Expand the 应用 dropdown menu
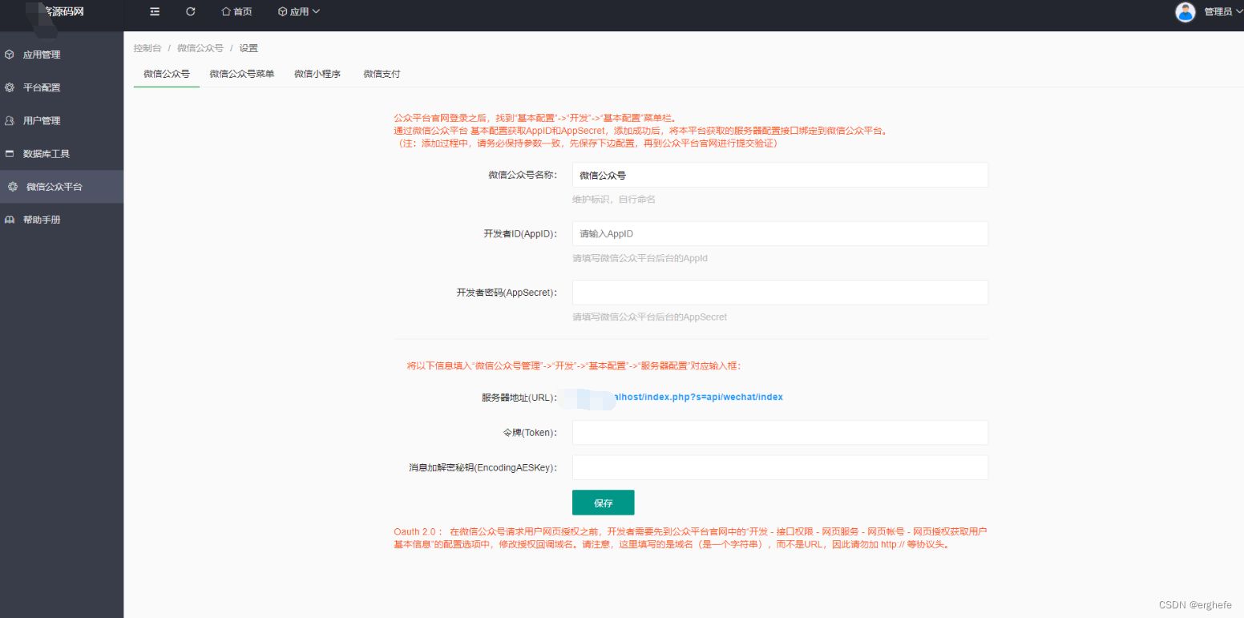The height and width of the screenshot is (618, 1244). click(297, 11)
